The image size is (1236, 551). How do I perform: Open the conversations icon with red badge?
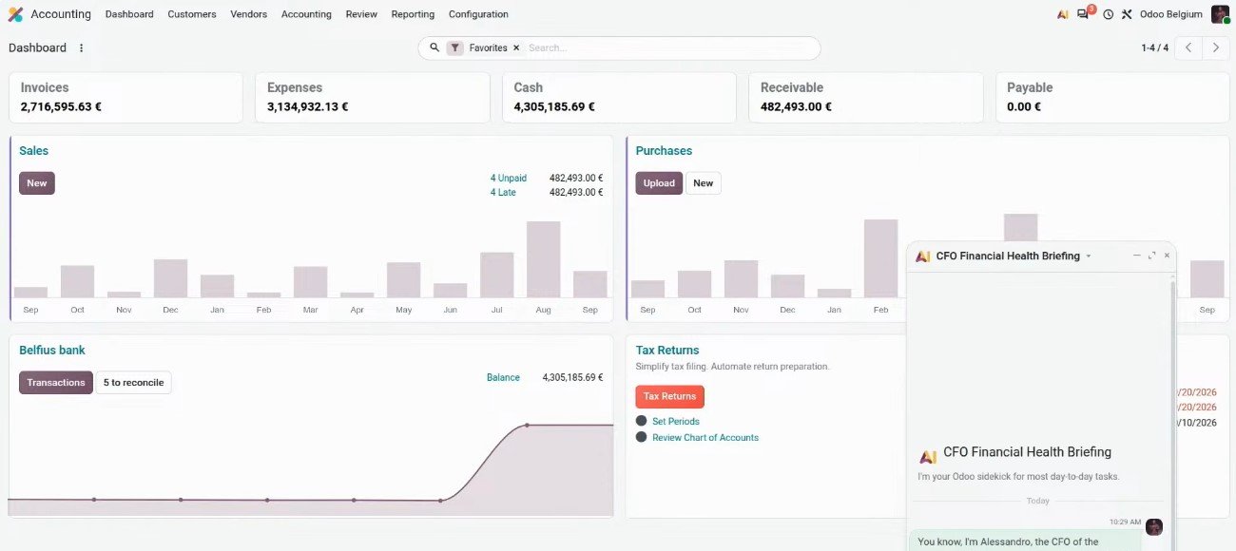[1085, 13]
